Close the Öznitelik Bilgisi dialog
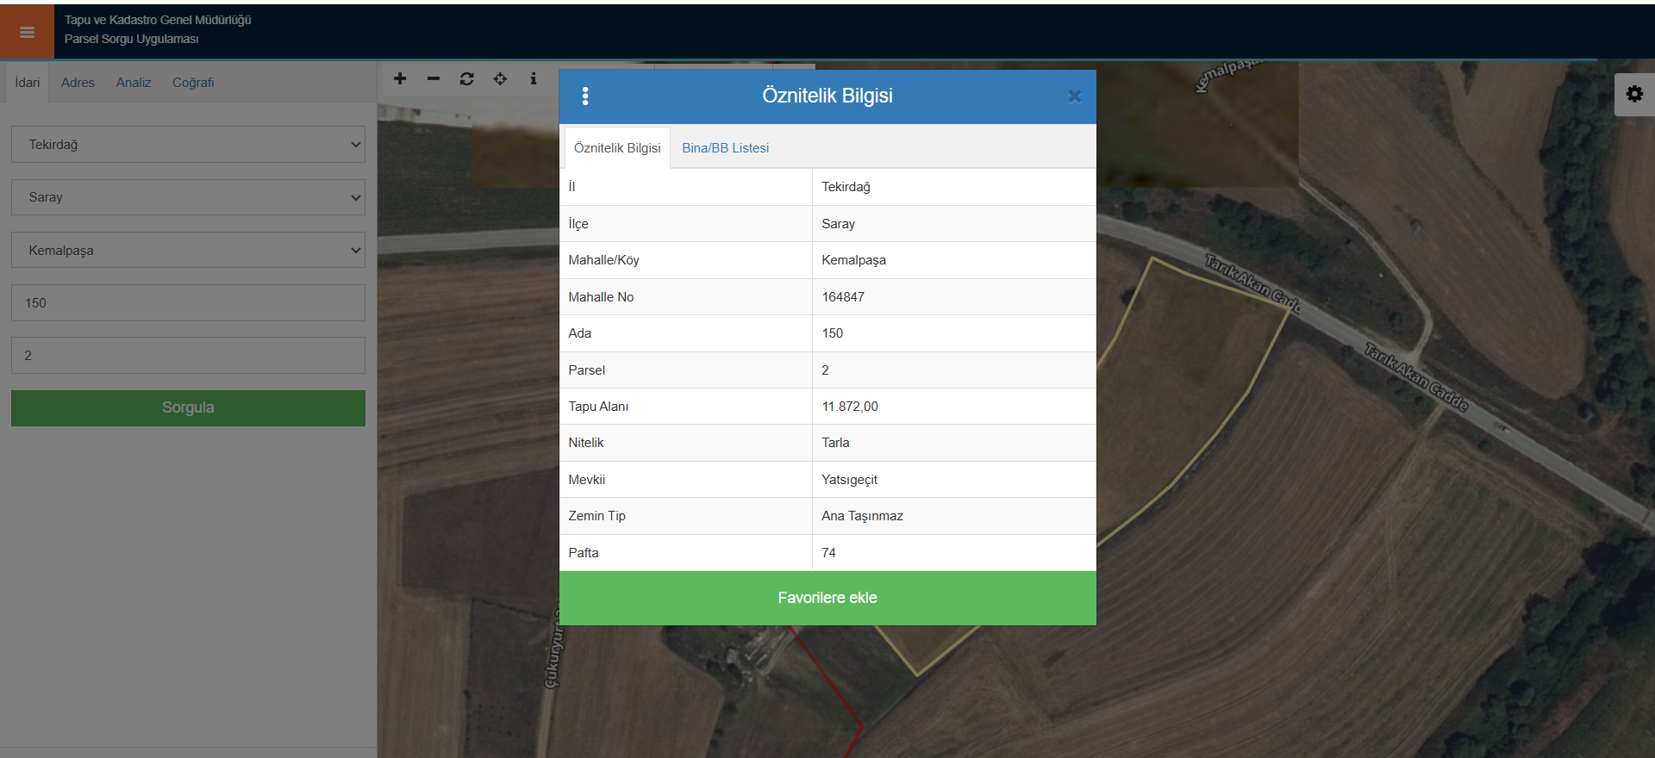This screenshot has width=1655, height=758. click(x=1074, y=96)
